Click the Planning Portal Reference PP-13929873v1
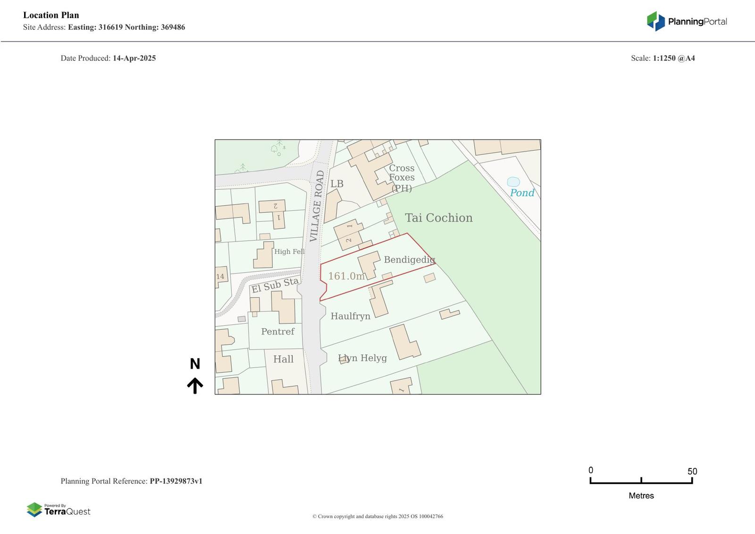This screenshot has width=755, height=534. 176,481
